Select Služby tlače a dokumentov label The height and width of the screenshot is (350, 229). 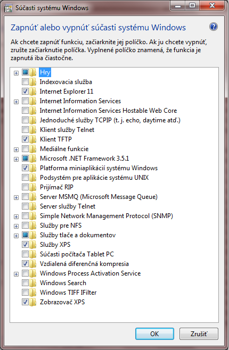pos(78,235)
